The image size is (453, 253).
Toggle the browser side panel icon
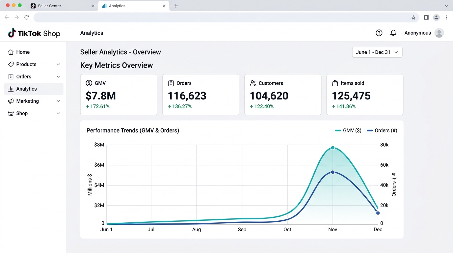[x=426, y=17]
